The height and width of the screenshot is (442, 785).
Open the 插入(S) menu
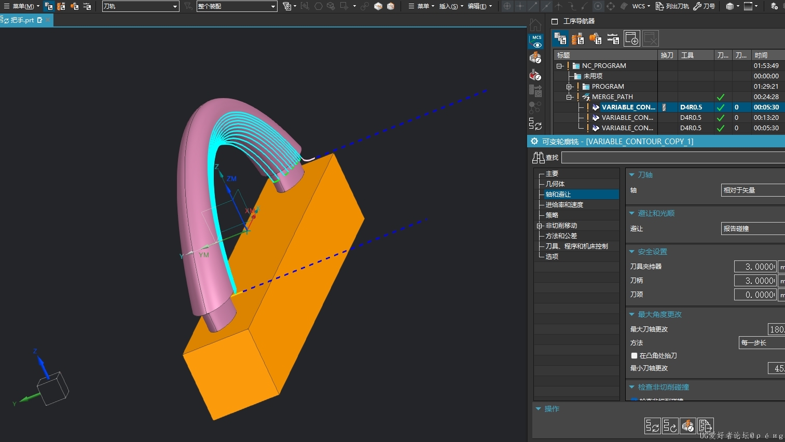tap(451, 6)
